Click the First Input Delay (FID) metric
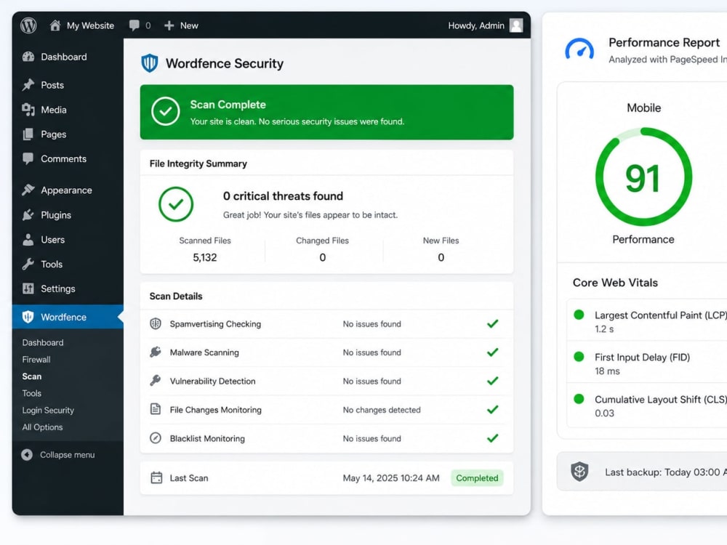This screenshot has height=545, width=727. 642,358
